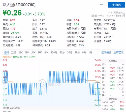Open the 月K chart tab
This screenshot has width=126, height=112.
[33, 52]
